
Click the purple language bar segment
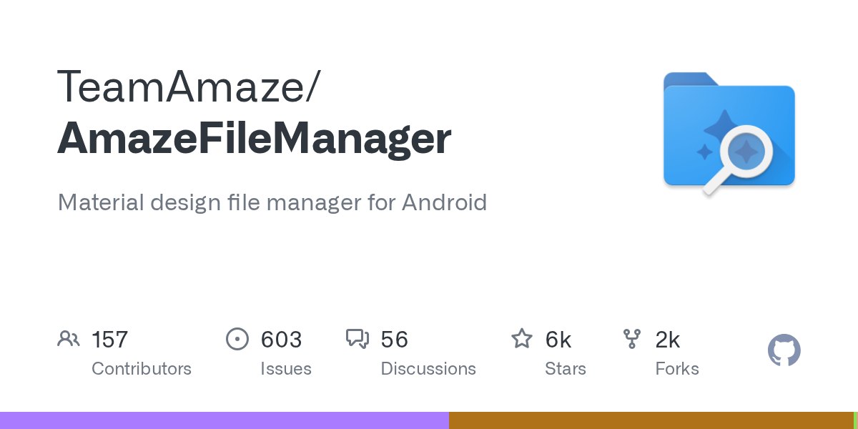[x=225, y=420]
